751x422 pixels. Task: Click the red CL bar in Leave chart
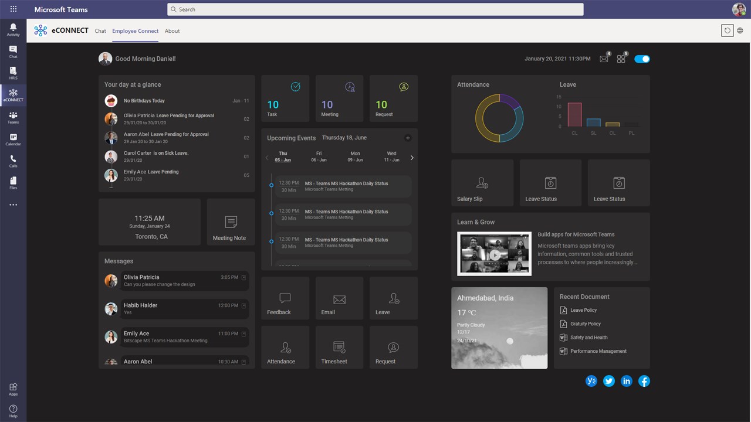pos(574,114)
